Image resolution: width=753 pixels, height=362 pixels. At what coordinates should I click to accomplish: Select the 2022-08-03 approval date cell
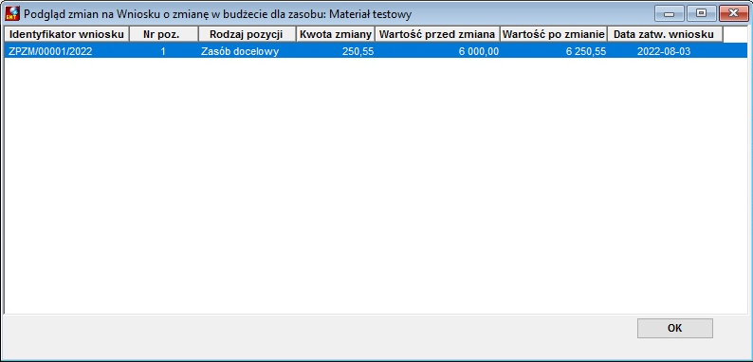tap(665, 51)
